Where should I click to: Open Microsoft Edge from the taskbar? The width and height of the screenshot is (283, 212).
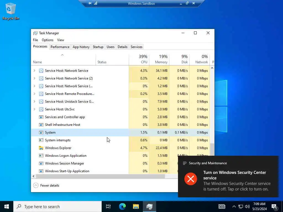pos(122,206)
